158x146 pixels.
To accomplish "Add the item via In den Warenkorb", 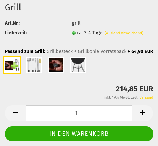I will tap(79, 134).
